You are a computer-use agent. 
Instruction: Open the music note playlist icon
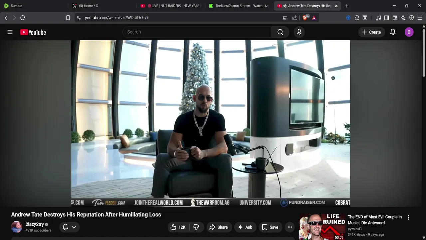coord(378,18)
